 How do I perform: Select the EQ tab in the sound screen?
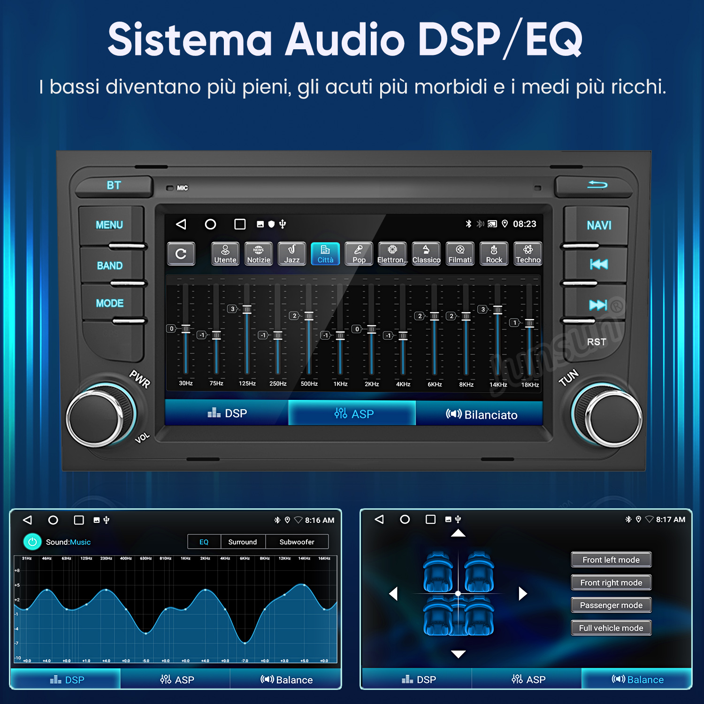tap(204, 542)
